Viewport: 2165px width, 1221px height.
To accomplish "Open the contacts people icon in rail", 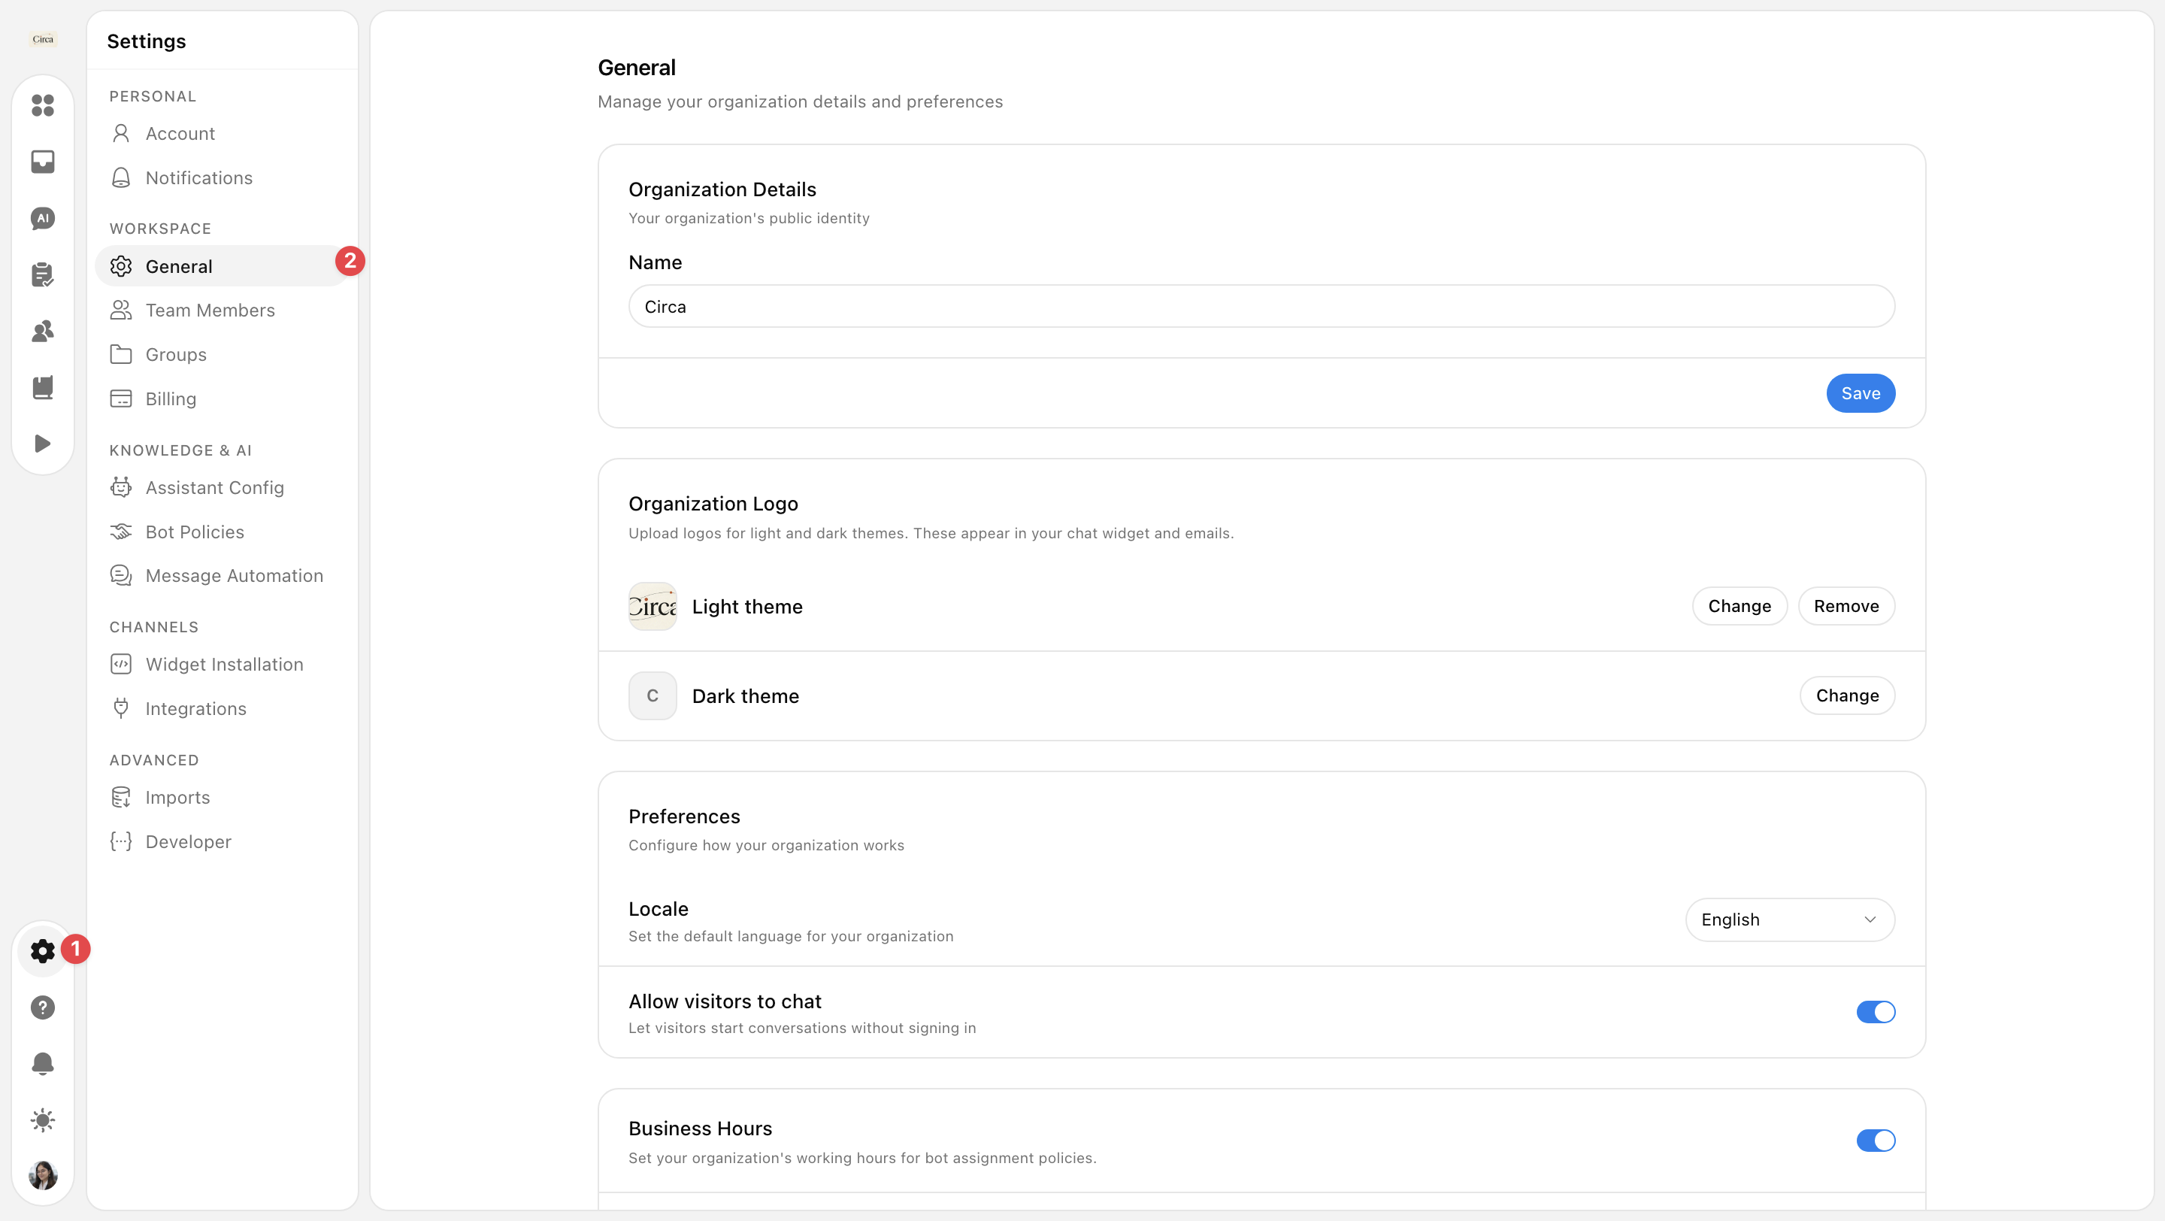I will (43, 331).
